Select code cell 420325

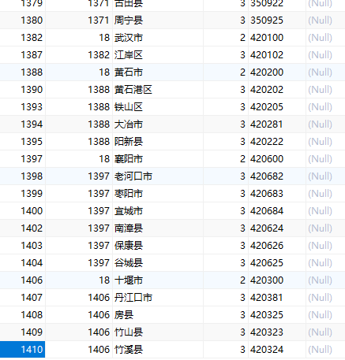277,315
